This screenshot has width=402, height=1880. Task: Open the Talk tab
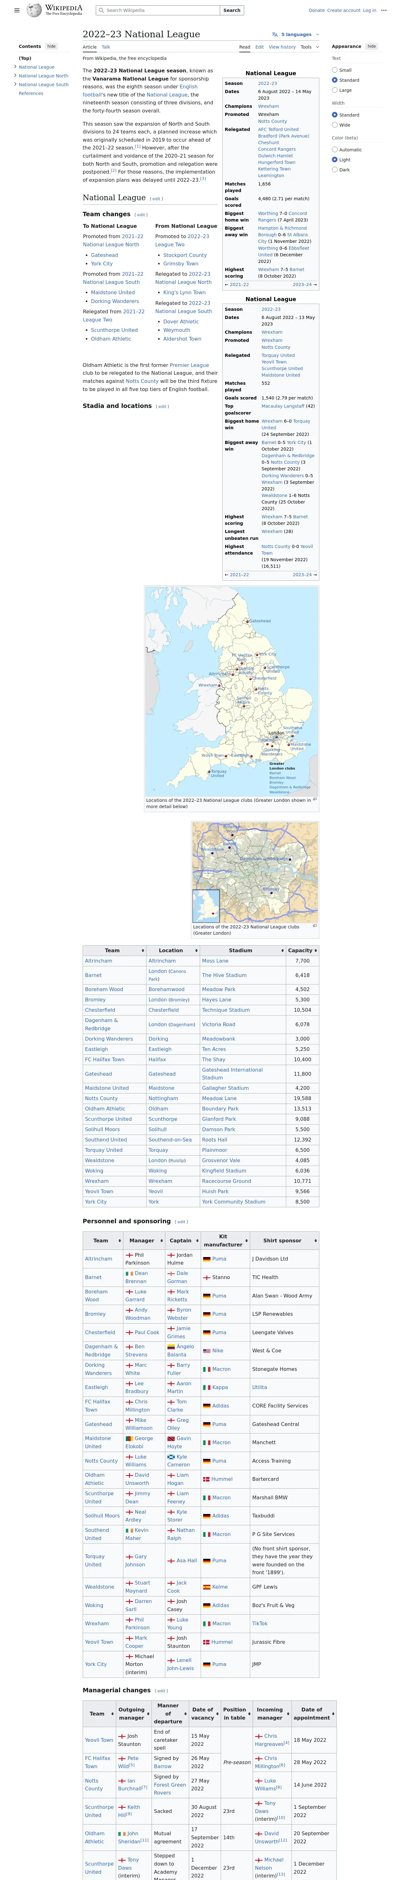(x=106, y=47)
